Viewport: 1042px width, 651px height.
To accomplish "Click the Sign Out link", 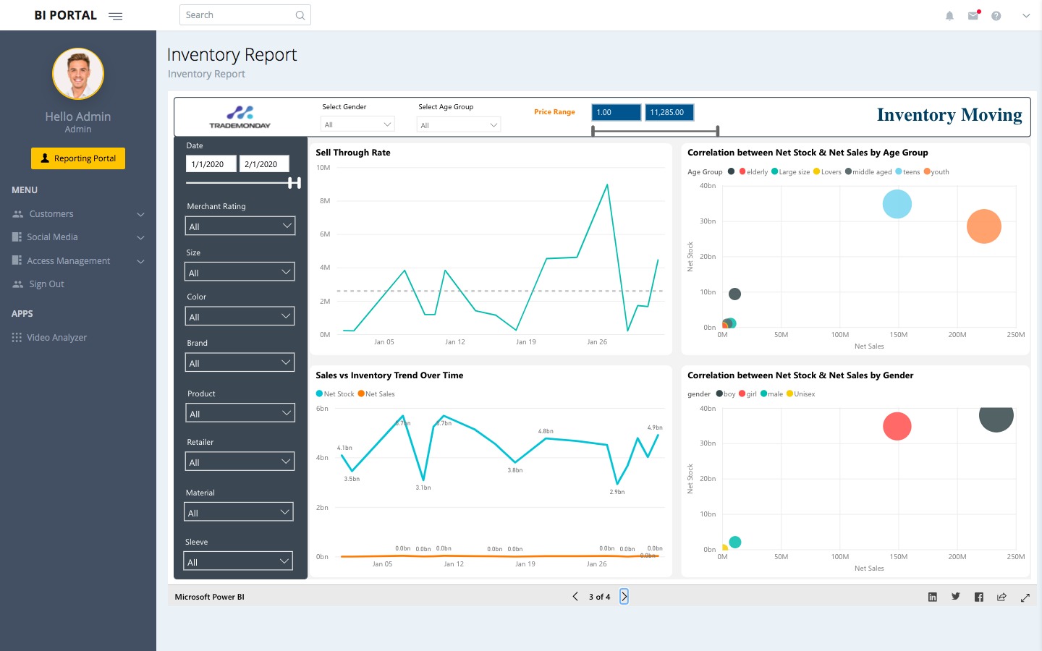I will [x=46, y=284].
